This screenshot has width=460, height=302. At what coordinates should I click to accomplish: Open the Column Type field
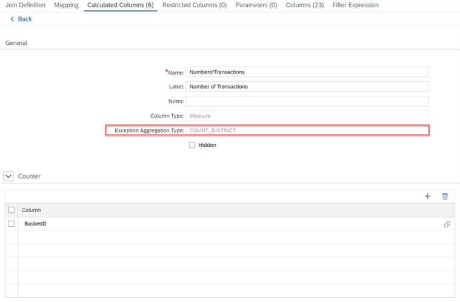click(x=307, y=115)
